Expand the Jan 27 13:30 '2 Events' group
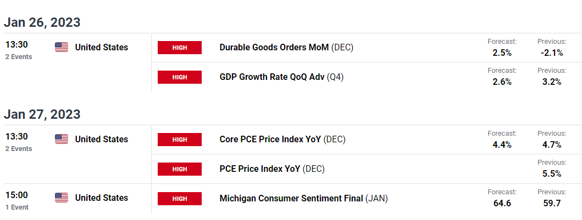582x220 pixels. coord(19,149)
